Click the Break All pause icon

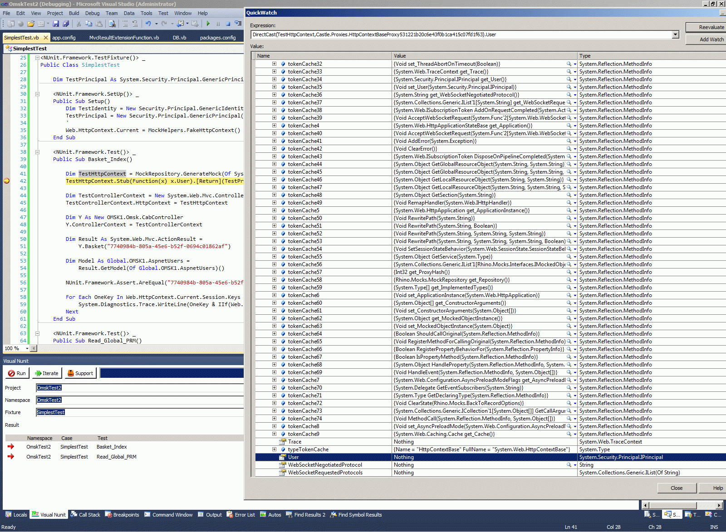[218, 24]
